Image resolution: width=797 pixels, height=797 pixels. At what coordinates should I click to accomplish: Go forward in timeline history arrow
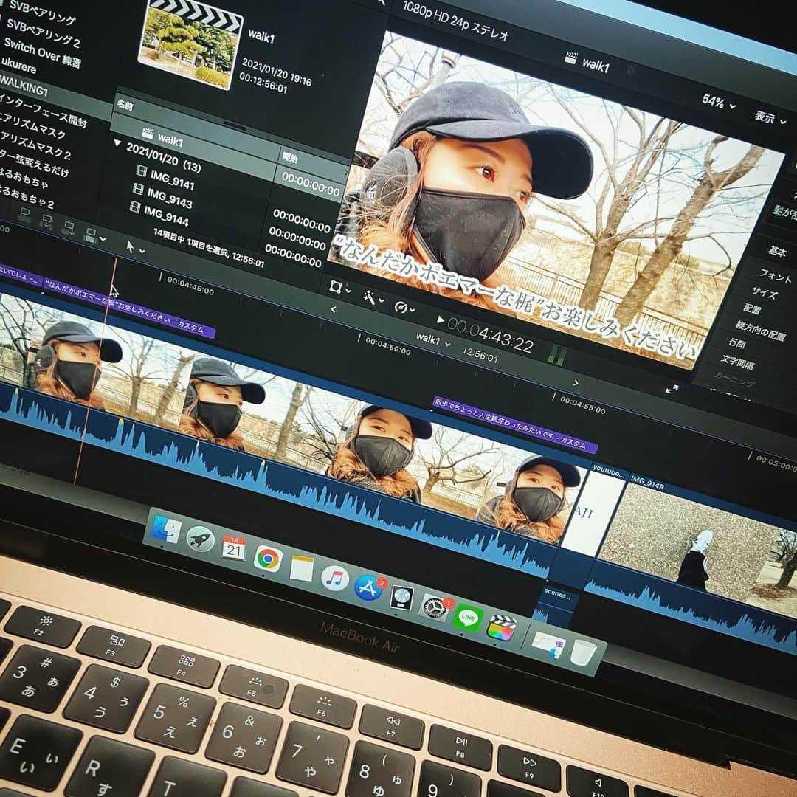[x=576, y=383]
